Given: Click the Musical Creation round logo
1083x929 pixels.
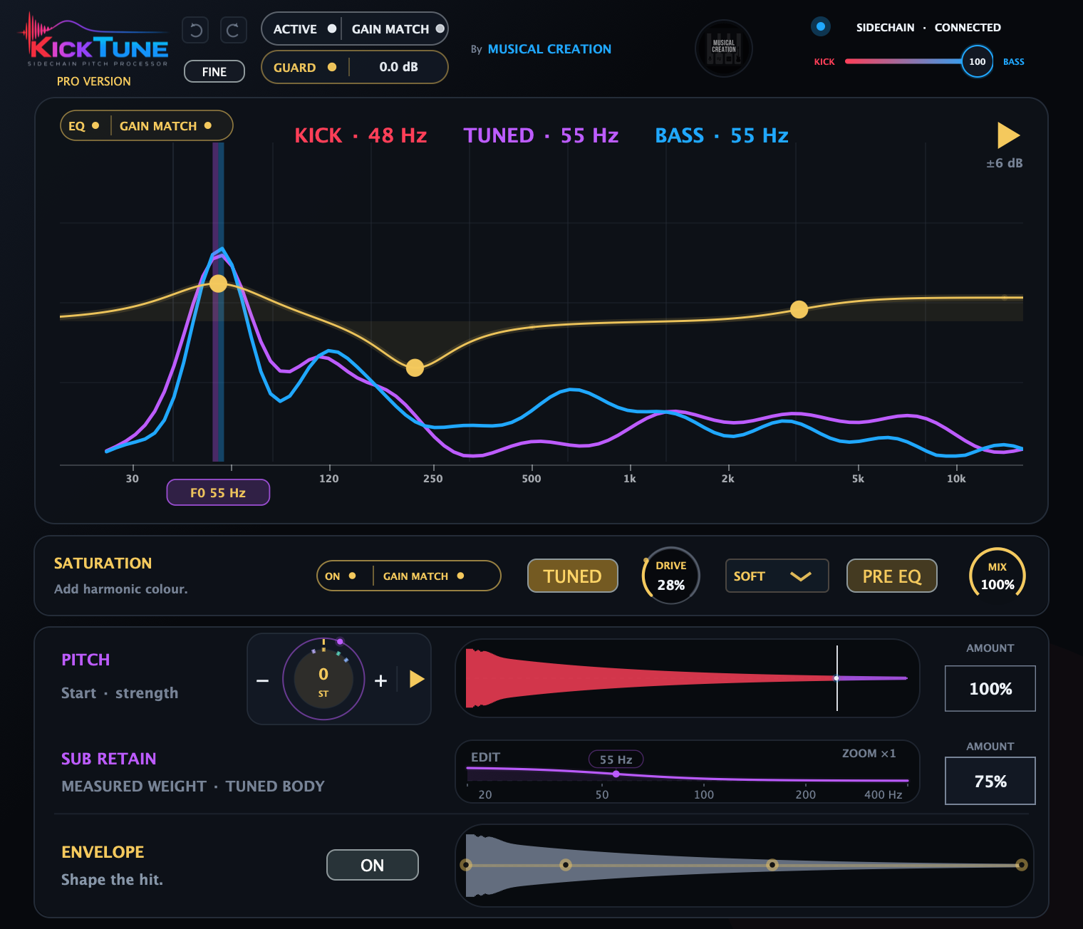Looking at the screenshot, I should point(724,48).
